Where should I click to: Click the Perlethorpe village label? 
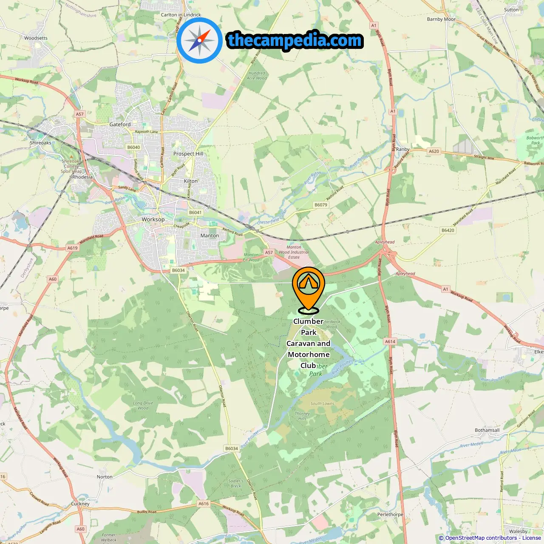click(x=390, y=514)
